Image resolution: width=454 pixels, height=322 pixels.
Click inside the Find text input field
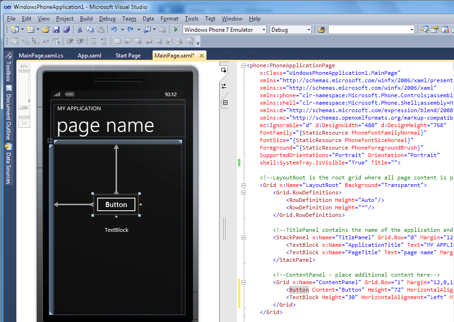[x=369, y=30]
